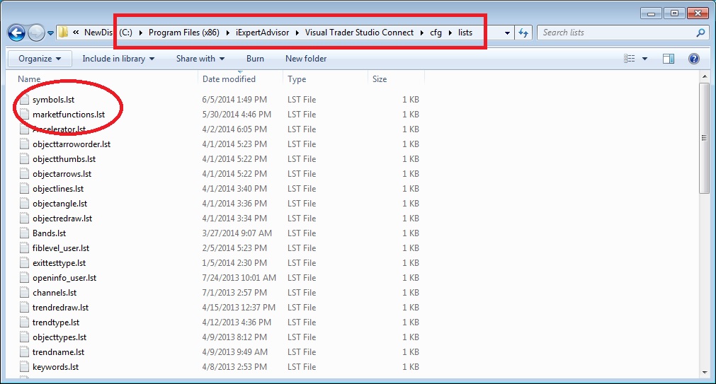The image size is (716, 384).
Task: Select file icon of objectangle.lst
Action: click(24, 204)
